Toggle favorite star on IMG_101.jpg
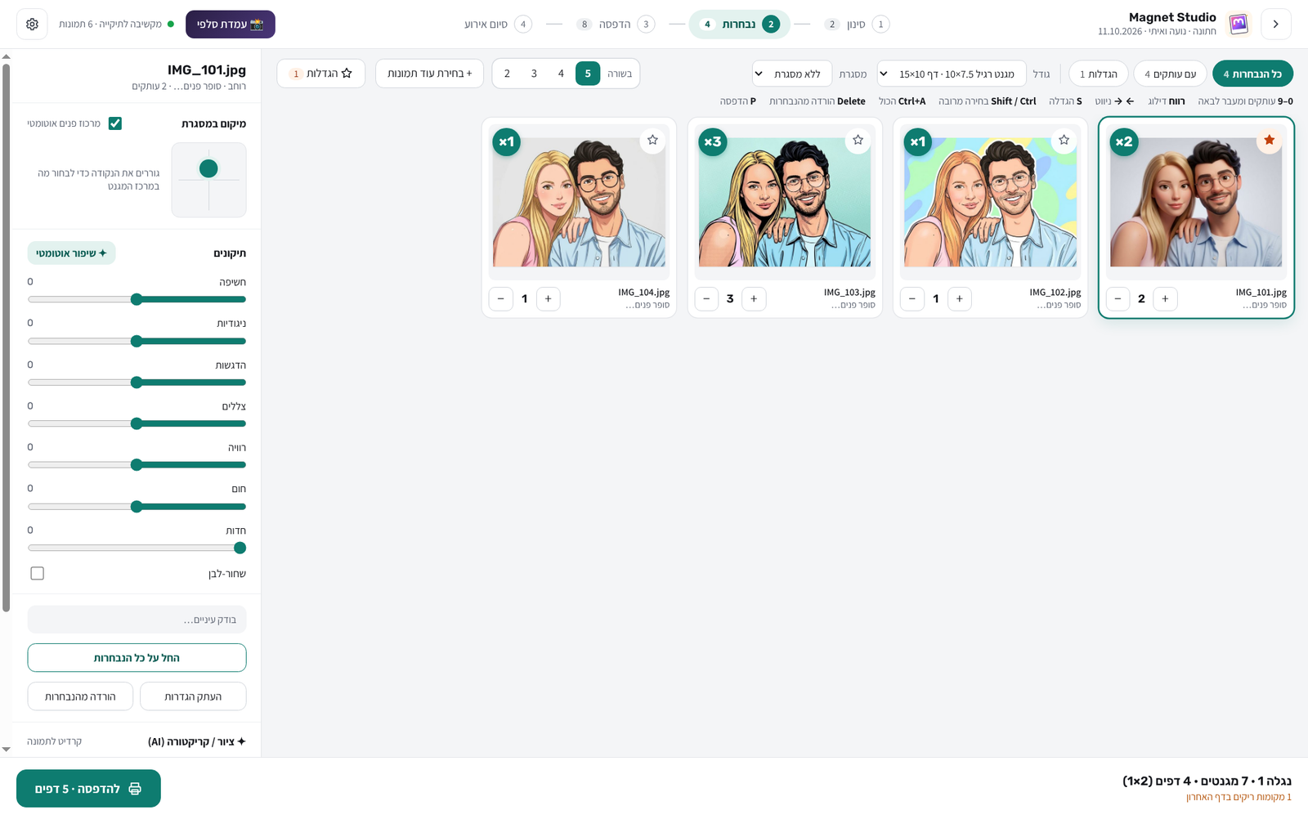 click(1269, 140)
